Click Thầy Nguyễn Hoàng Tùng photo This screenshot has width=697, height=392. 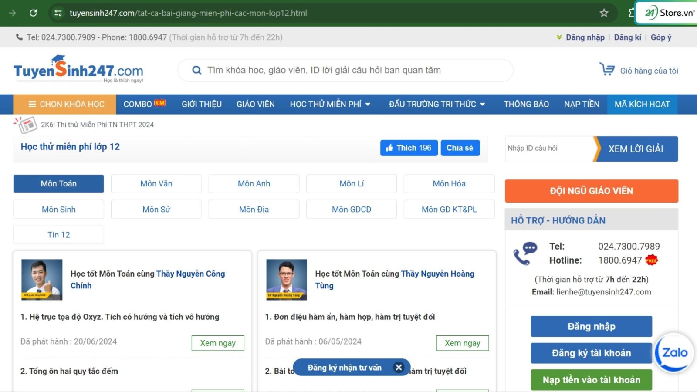pyautogui.click(x=287, y=280)
